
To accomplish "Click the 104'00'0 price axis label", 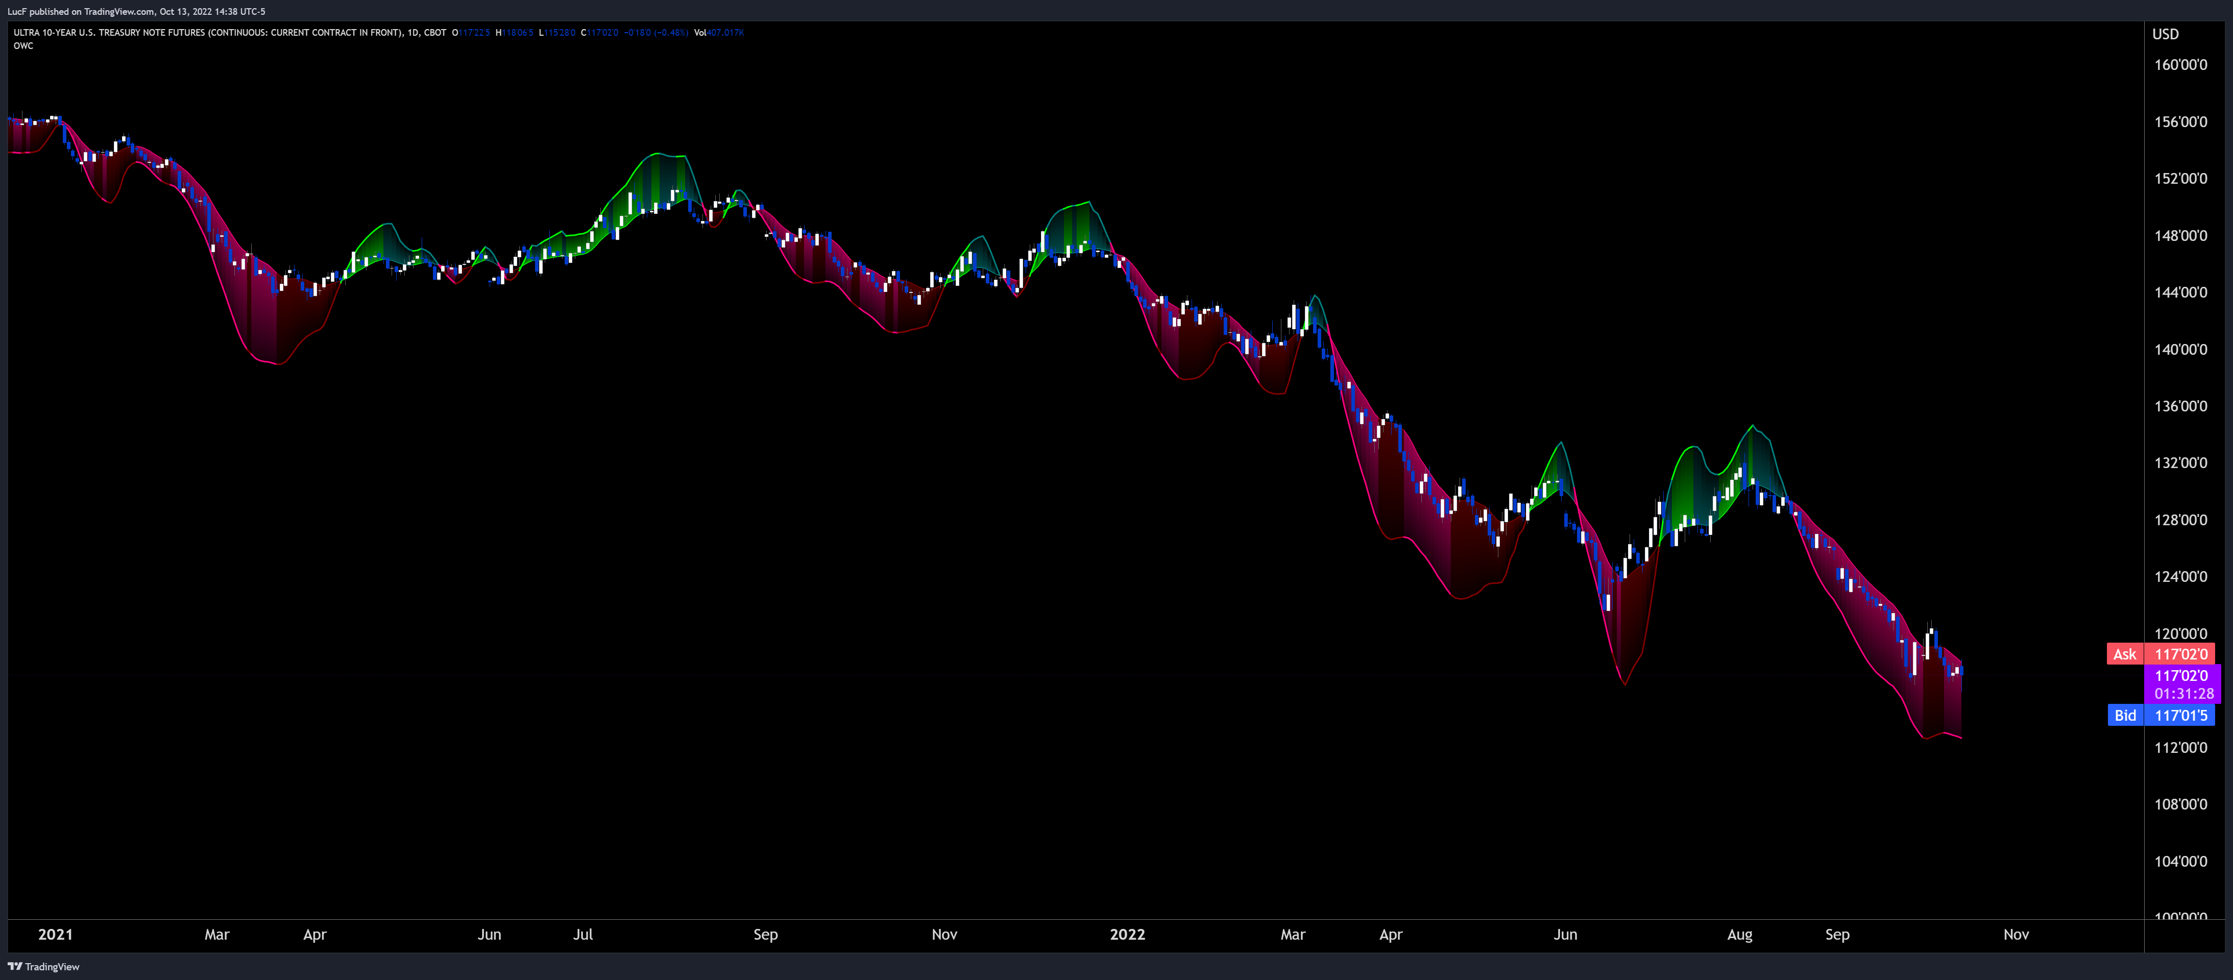I will (x=2180, y=861).
